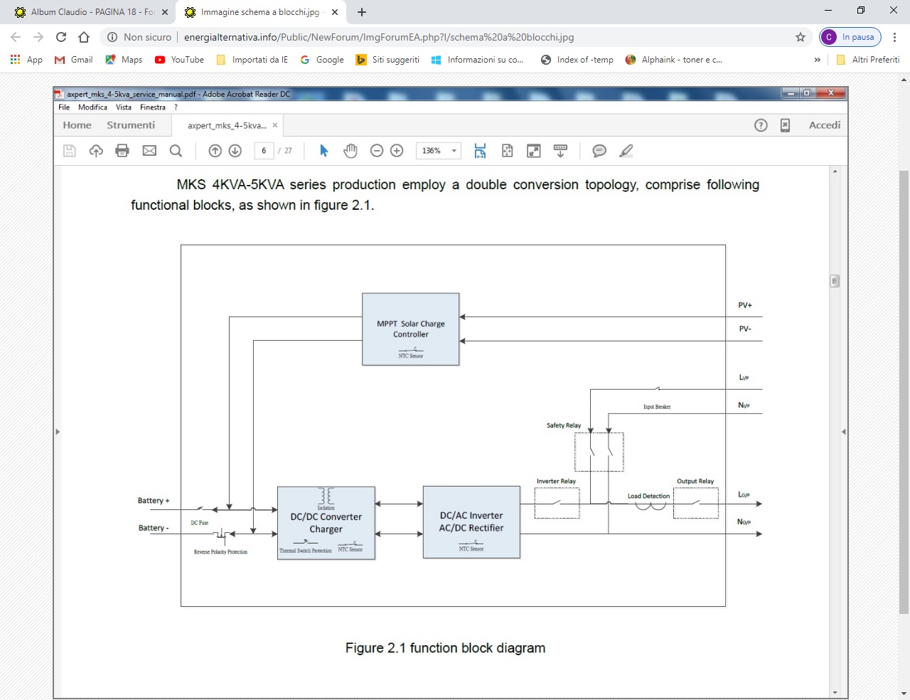Image resolution: width=910 pixels, height=700 pixels.
Task: Select the arrow selection tool
Action: (324, 151)
